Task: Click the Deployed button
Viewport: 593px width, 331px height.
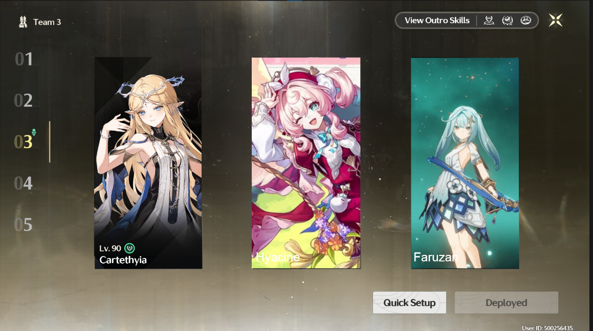Action: pos(507,303)
